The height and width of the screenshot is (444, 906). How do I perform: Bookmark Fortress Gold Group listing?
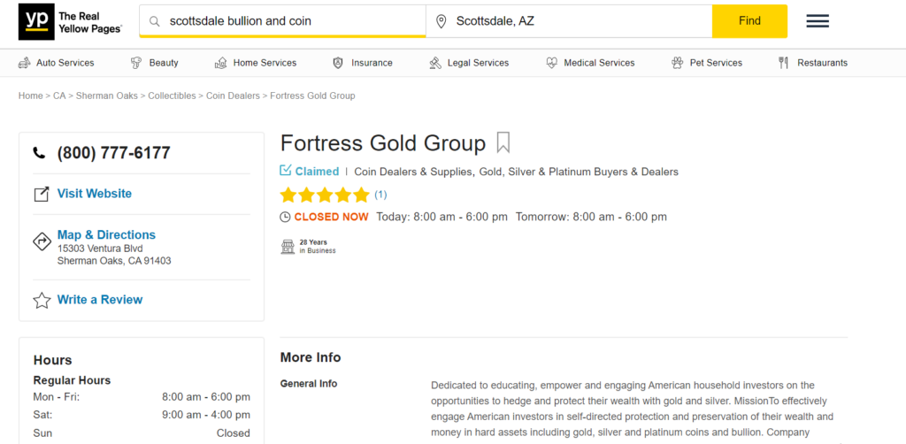(503, 142)
